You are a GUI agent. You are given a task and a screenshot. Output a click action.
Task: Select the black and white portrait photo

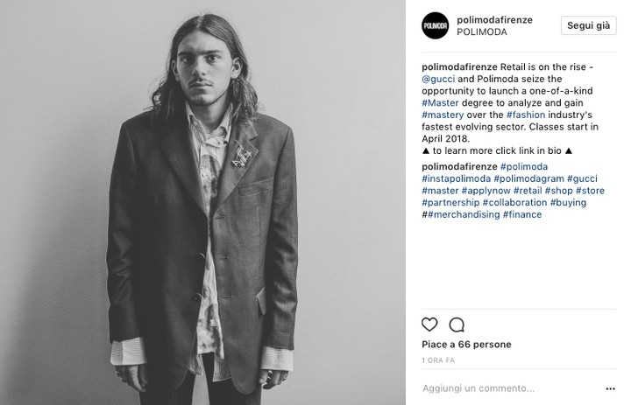click(202, 203)
